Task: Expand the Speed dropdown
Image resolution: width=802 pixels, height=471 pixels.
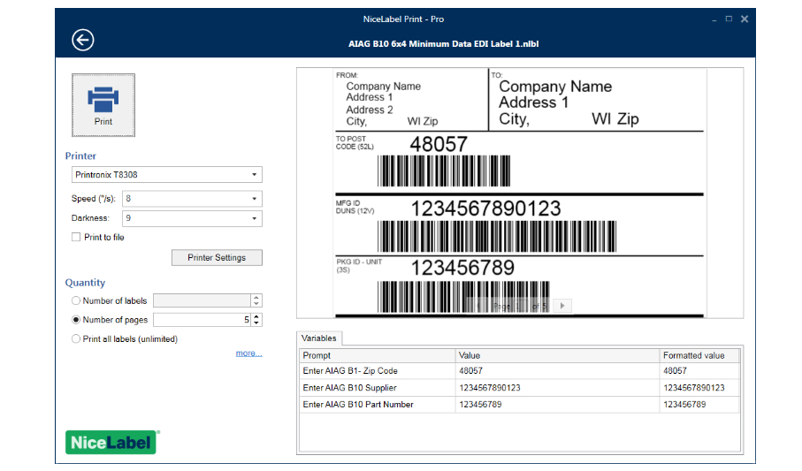Action: (192, 199)
